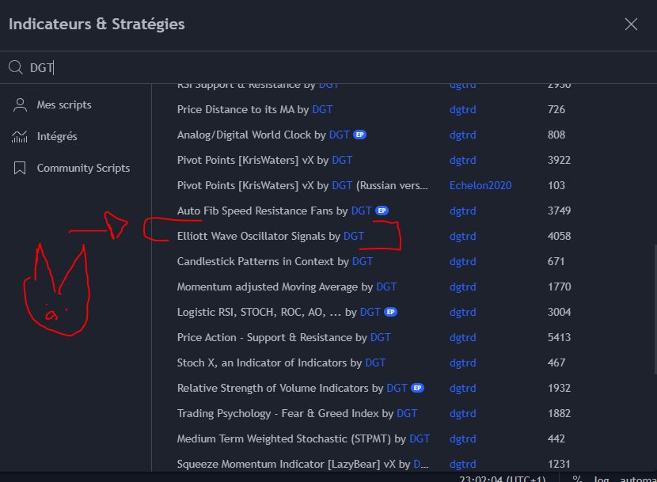Click the person icon beside Mes scripts

tap(20, 104)
